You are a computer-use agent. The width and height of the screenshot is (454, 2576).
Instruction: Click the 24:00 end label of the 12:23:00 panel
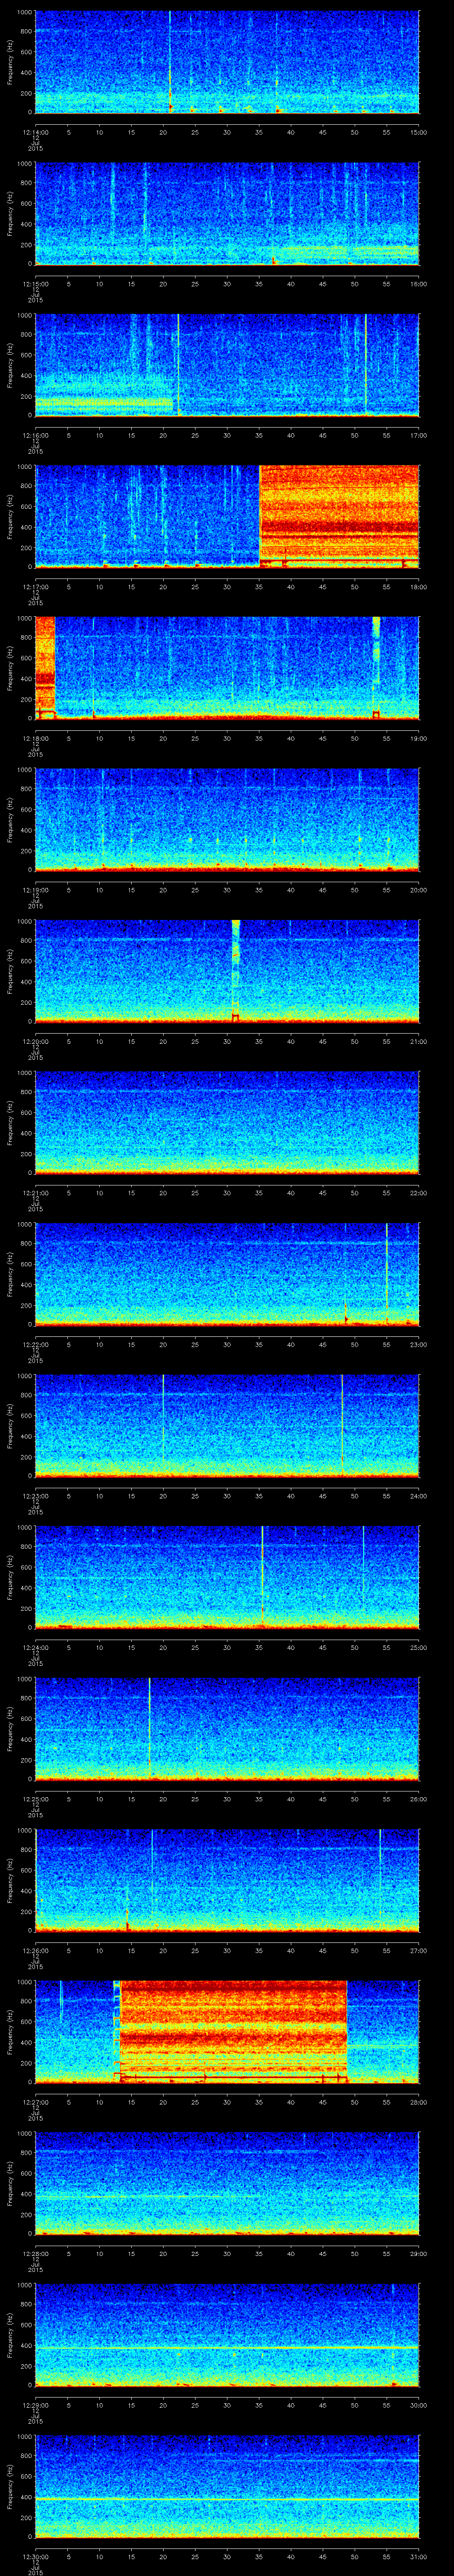(419, 1496)
